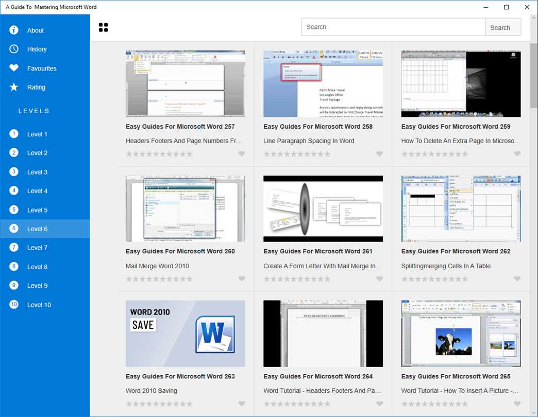Rate the Mail Merge Word 2010 video
The width and height of the screenshot is (538, 417).
159,279
